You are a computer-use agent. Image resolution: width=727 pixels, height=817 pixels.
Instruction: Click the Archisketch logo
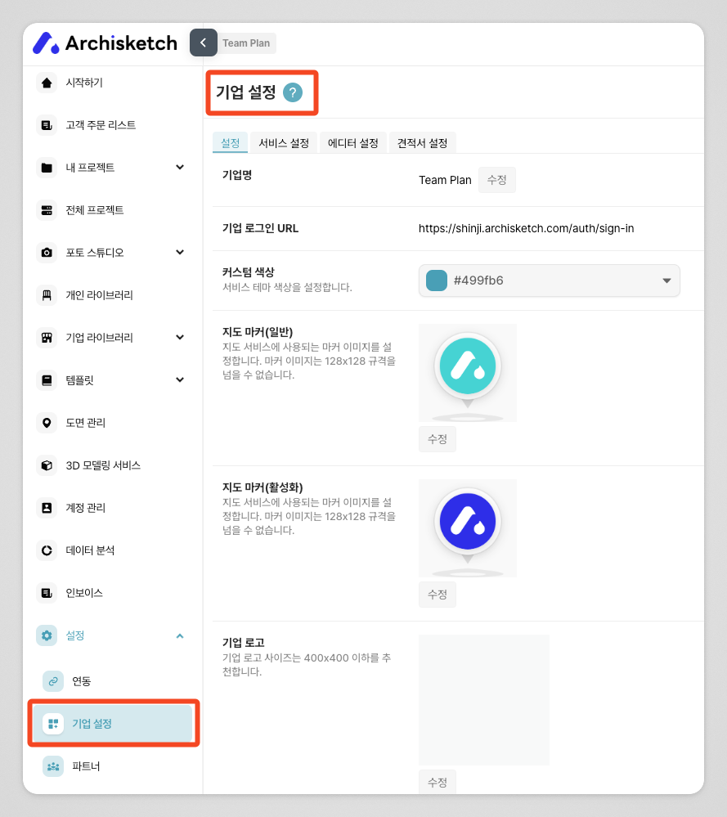(x=105, y=43)
